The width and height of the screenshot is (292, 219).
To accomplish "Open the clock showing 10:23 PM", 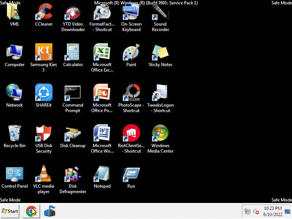I will (x=273, y=211).
